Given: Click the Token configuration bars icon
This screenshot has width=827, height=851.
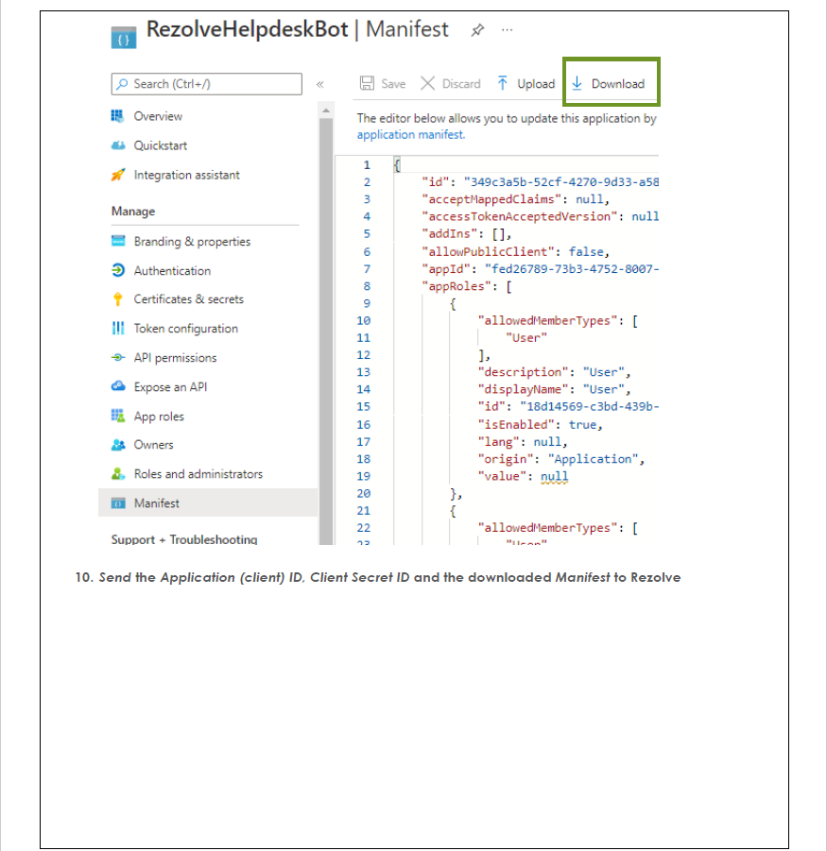Looking at the screenshot, I should tap(118, 328).
